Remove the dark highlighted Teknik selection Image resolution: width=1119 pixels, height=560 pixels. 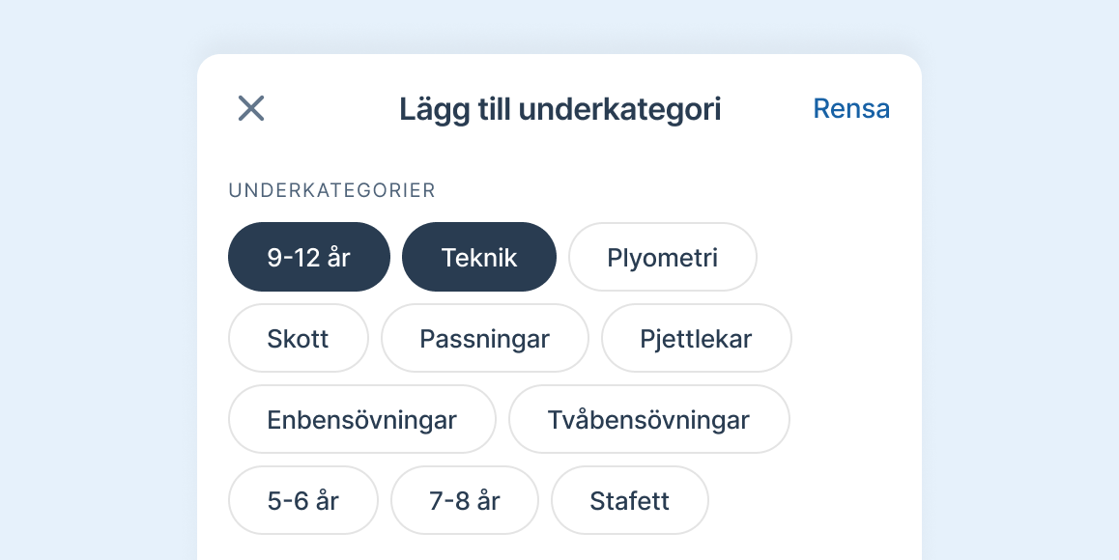click(x=479, y=257)
